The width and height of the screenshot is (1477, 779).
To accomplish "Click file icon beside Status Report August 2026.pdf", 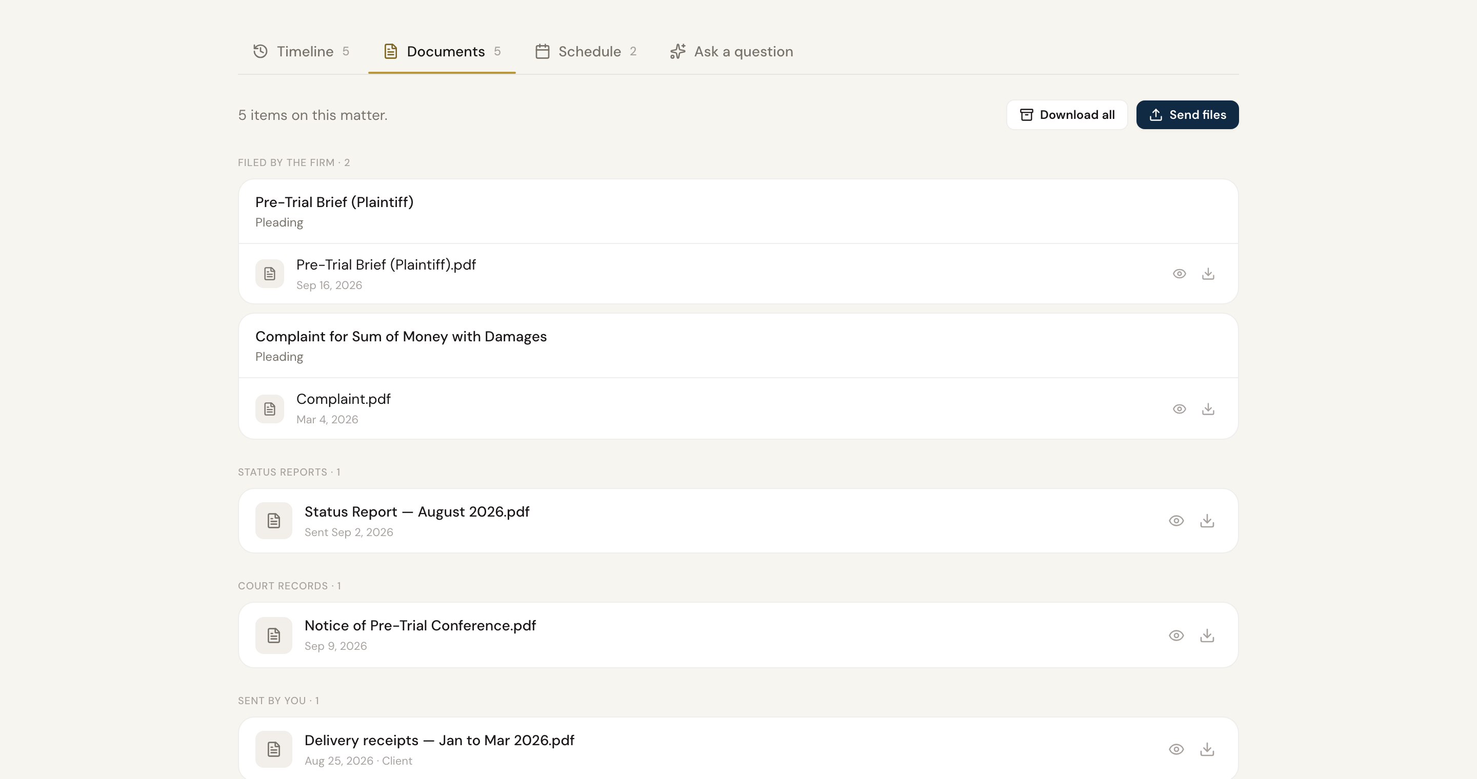I will point(273,521).
